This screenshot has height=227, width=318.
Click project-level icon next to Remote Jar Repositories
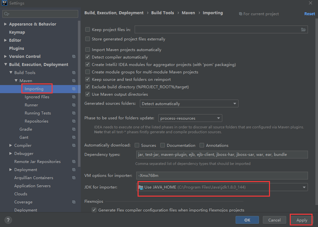pyautogui.click(x=74, y=161)
